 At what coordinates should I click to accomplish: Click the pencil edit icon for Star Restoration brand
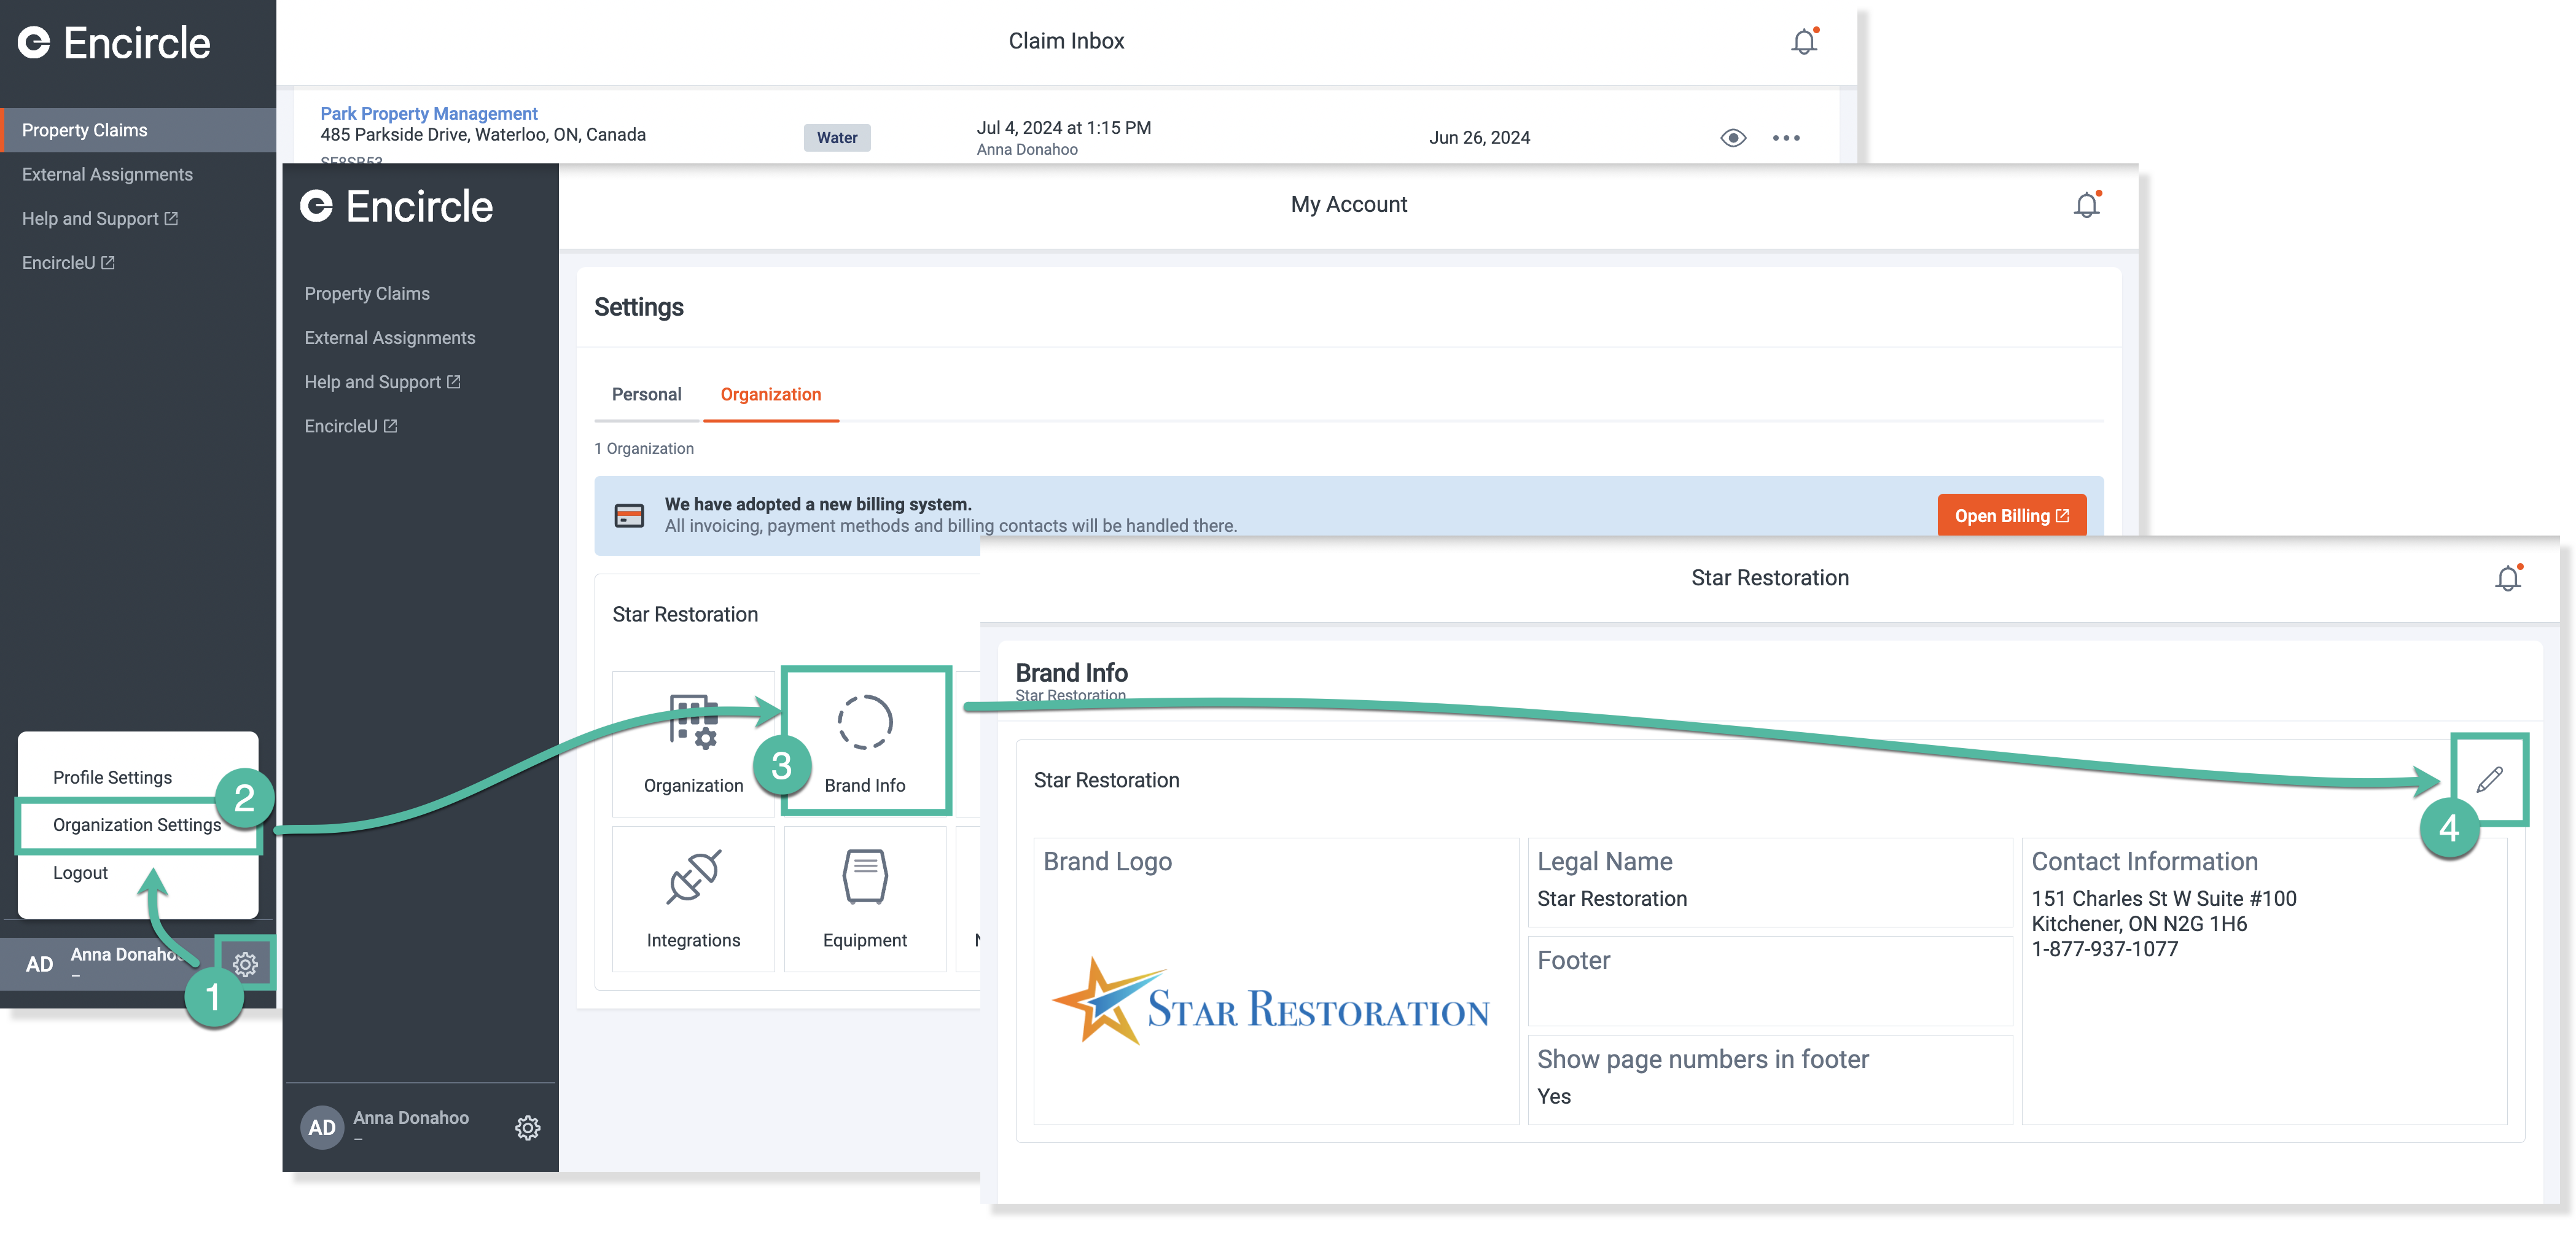[2489, 779]
